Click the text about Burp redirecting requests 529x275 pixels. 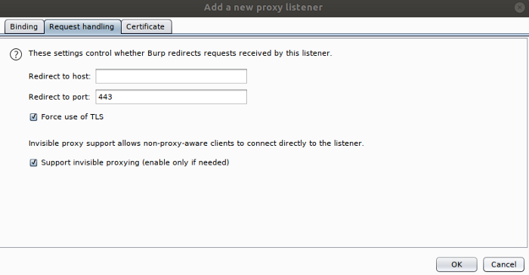pos(180,54)
